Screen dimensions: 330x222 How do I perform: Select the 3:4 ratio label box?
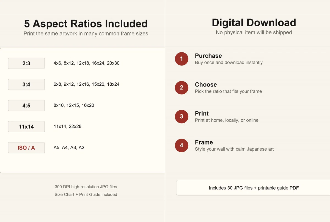click(26, 85)
